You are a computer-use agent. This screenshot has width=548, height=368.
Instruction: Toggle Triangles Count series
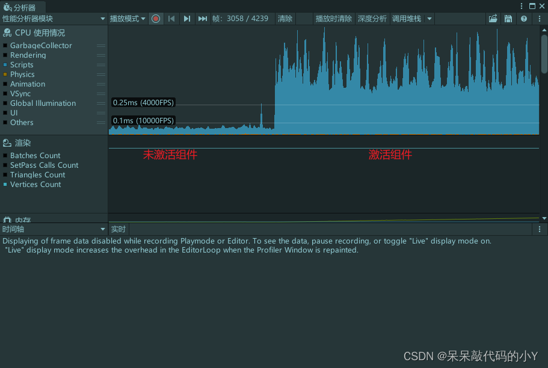point(5,175)
